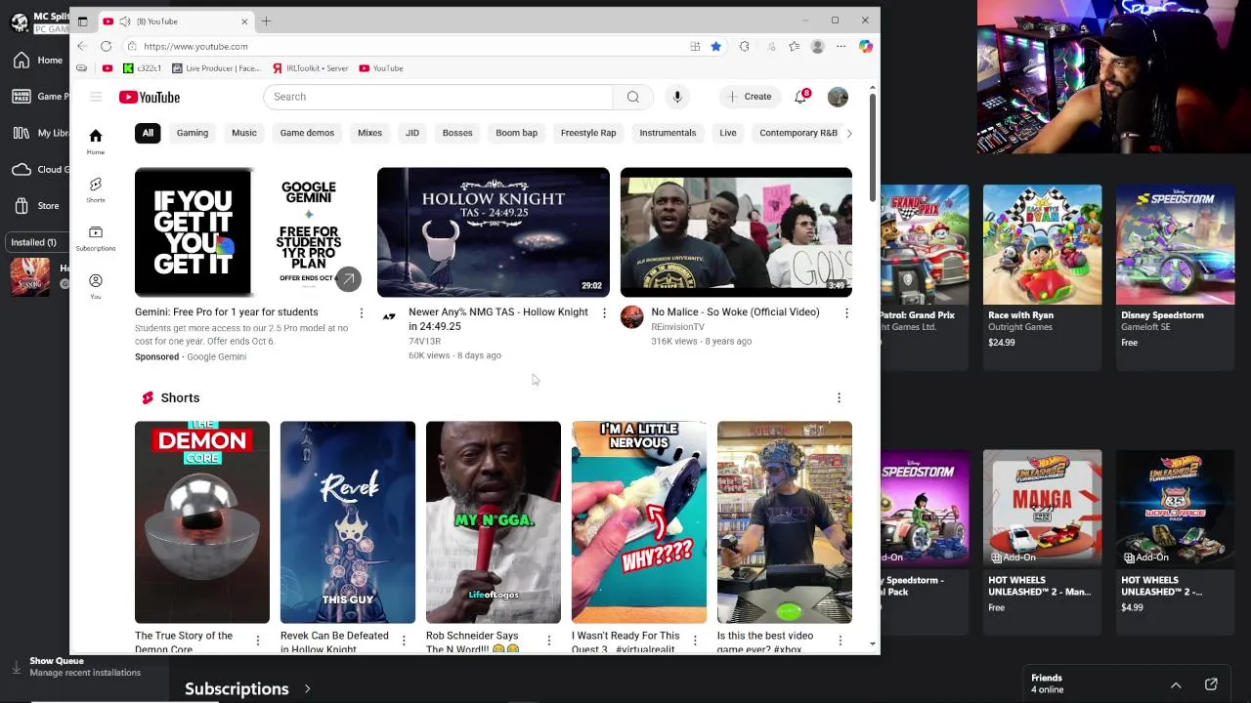
Task: Go to Home in YouTube mini sidebar
Action: [x=96, y=142]
